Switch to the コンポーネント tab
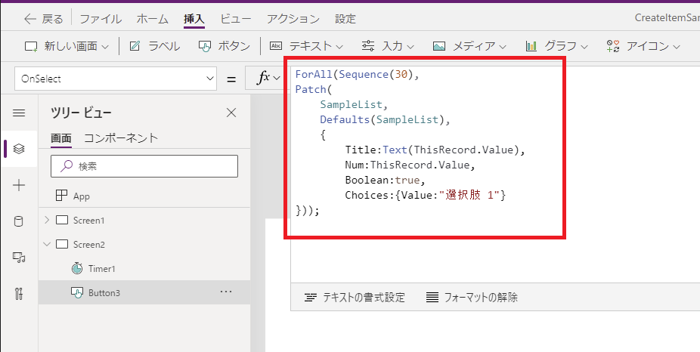The width and height of the screenshot is (700, 352). [121, 138]
